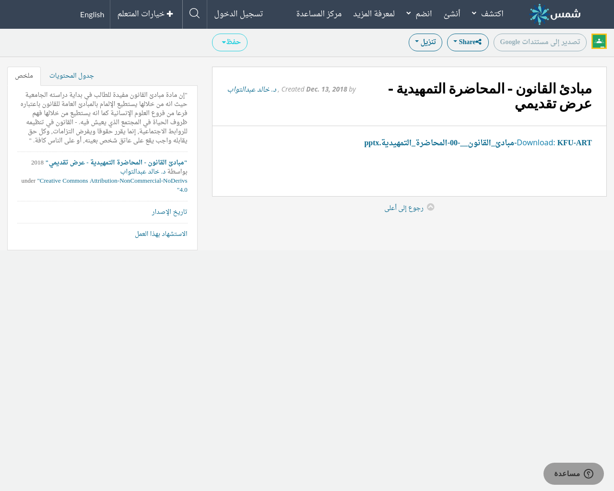This screenshot has height=491, width=614.
Task: Click the page title مبادئ القانون heading
Action: point(490,96)
